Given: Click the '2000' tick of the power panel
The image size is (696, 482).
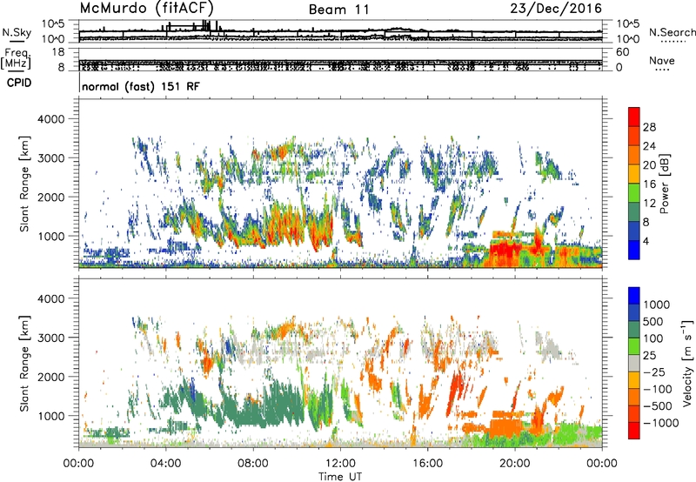Looking at the screenshot, I should pos(50,197).
